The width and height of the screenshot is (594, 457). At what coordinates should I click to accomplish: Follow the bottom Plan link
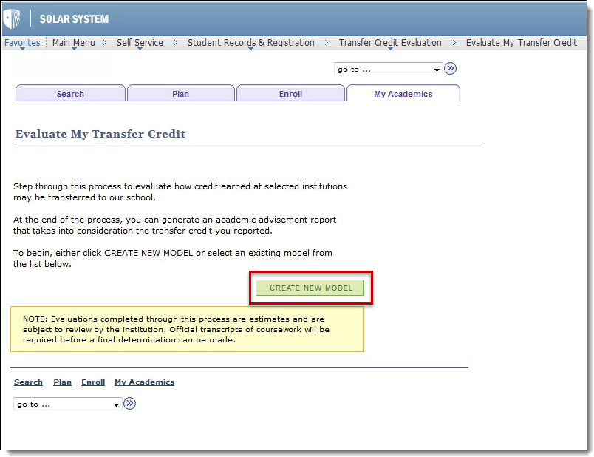point(62,382)
